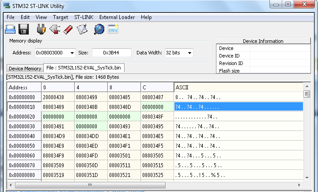Open the Help menu
The height and width of the screenshot is (192, 318).
point(146,17)
